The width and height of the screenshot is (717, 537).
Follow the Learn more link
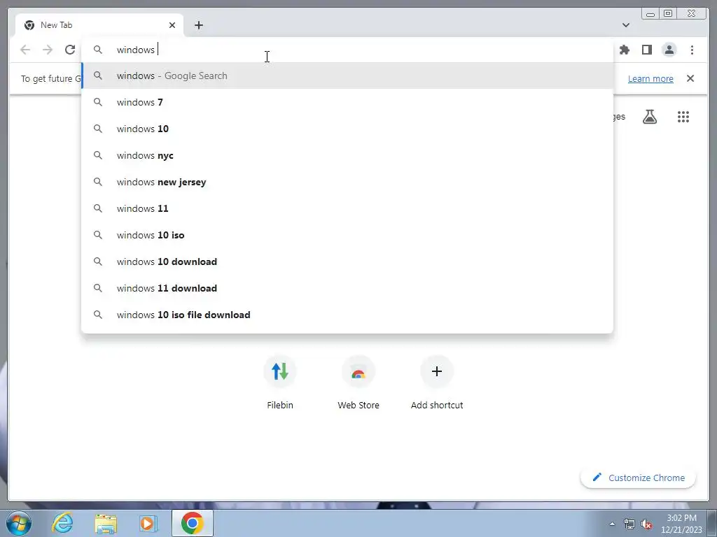pos(650,78)
